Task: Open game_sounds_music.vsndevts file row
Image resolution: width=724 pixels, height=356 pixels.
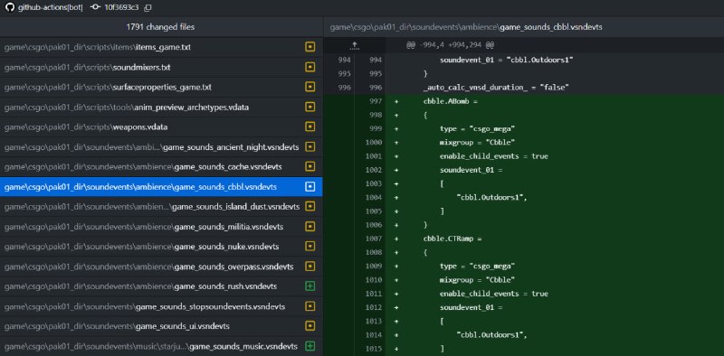Action: pos(161,346)
